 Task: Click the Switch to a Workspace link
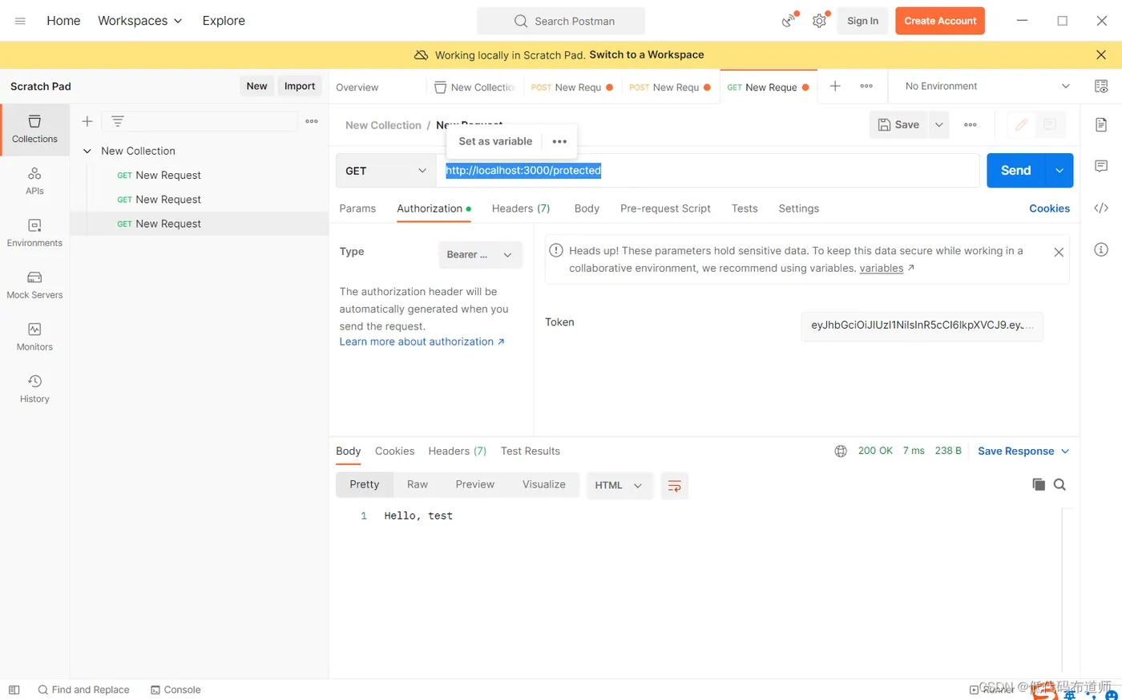pyautogui.click(x=647, y=55)
